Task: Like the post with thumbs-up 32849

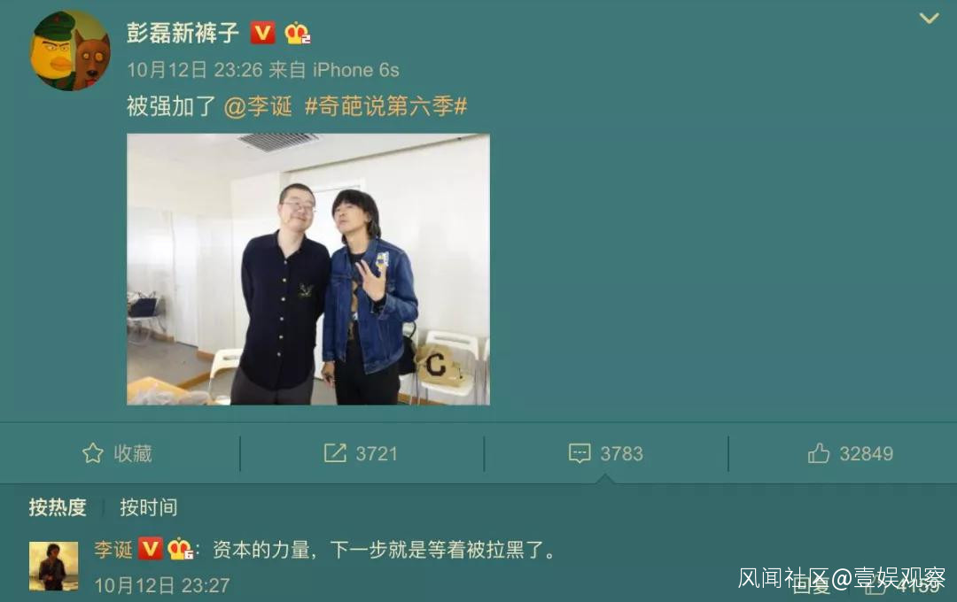Action: [x=819, y=453]
